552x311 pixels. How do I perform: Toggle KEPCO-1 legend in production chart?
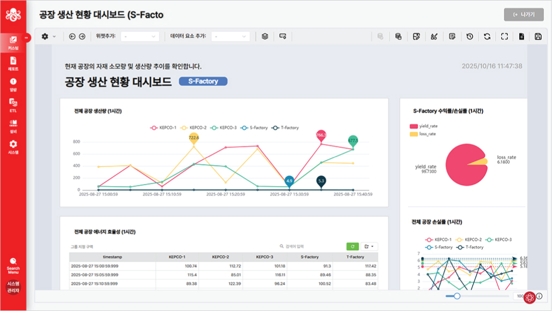[x=163, y=128]
